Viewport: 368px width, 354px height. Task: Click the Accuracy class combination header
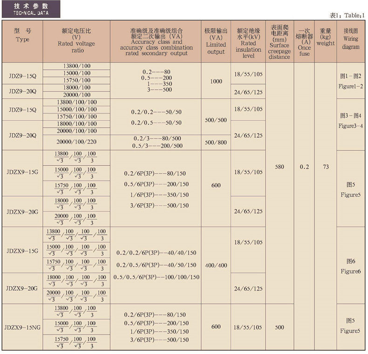tap(156, 41)
